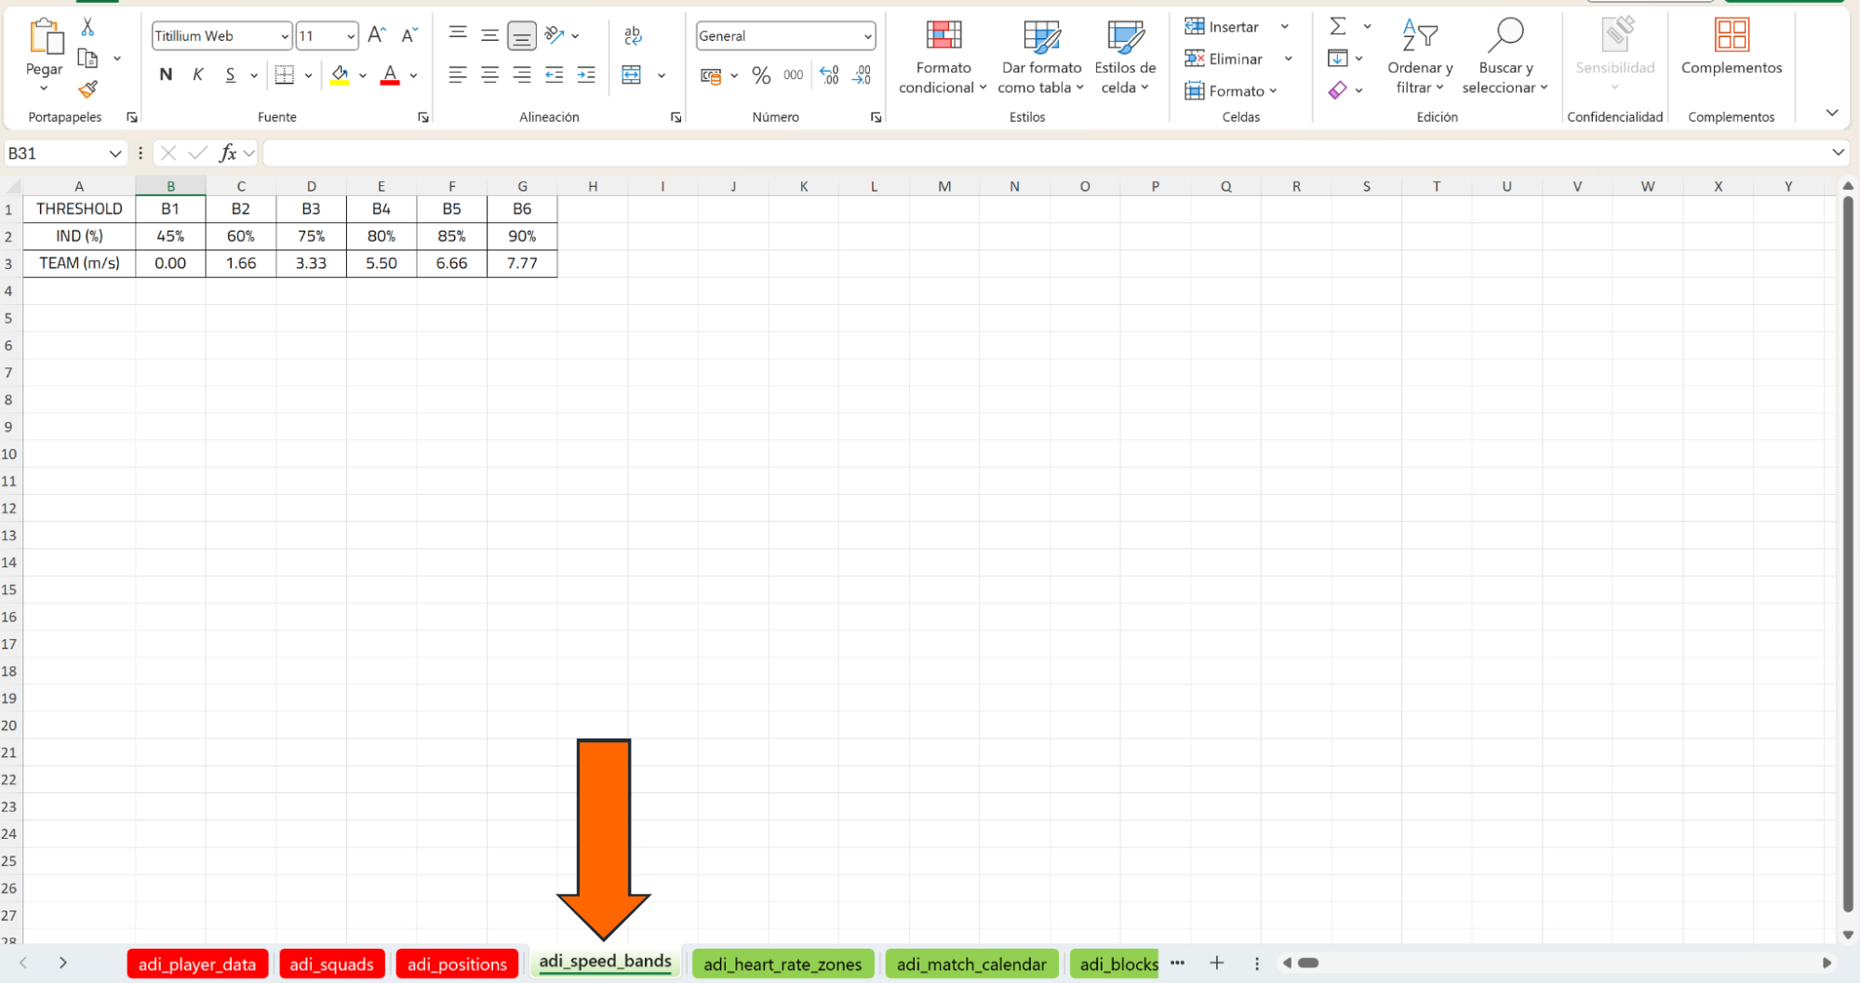Viewport: 1860px width, 984px height.
Task: Toggle align text left
Action: pos(457,75)
